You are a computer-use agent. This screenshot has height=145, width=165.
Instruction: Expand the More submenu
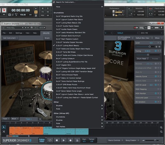point(78,7)
